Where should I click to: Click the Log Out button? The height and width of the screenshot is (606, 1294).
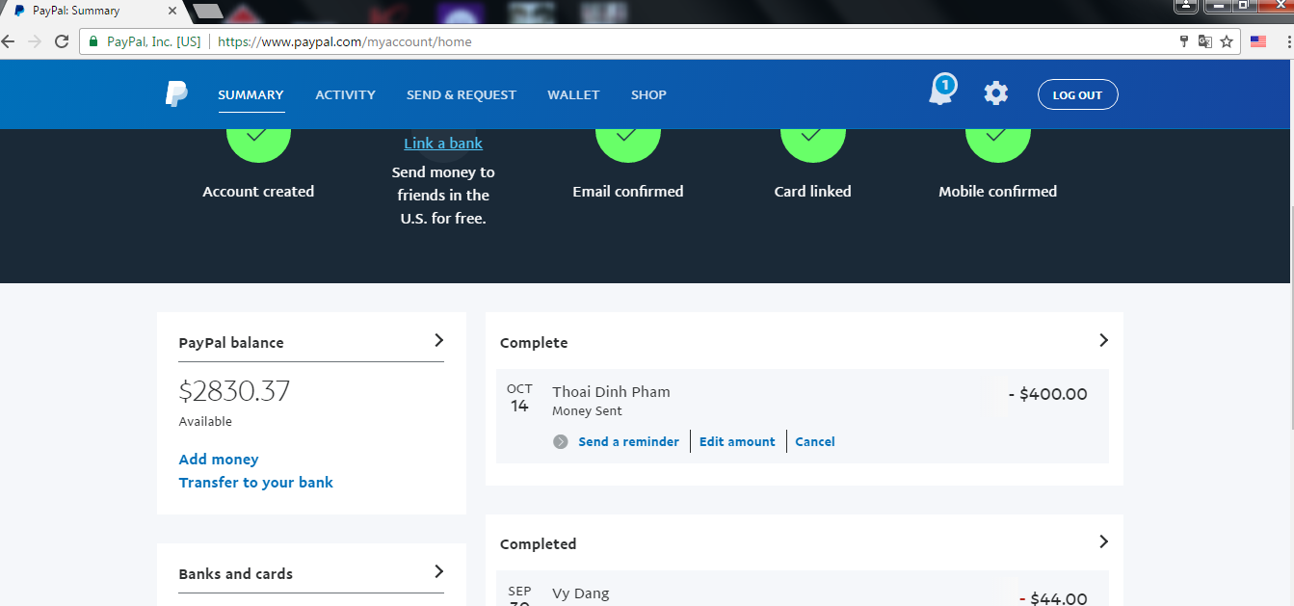[1077, 94]
